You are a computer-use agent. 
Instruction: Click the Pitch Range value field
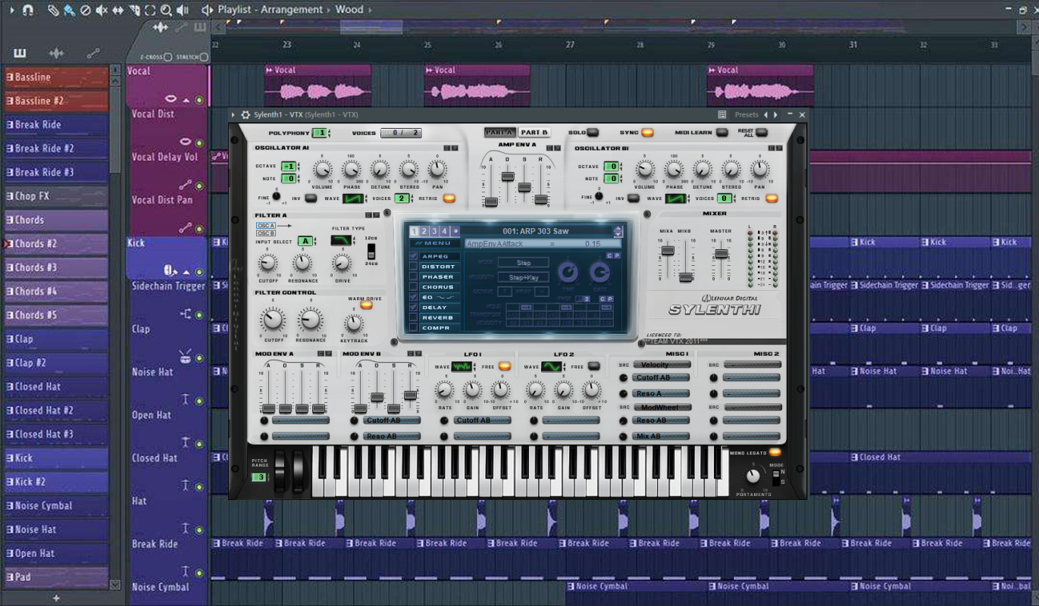(260, 477)
